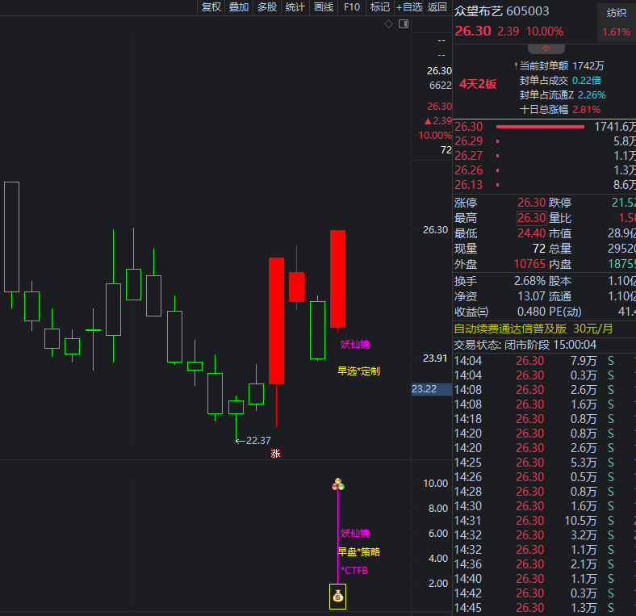Add stock to watchlist via +自选
The height and width of the screenshot is (616, 636).
(x=409, y=7)
